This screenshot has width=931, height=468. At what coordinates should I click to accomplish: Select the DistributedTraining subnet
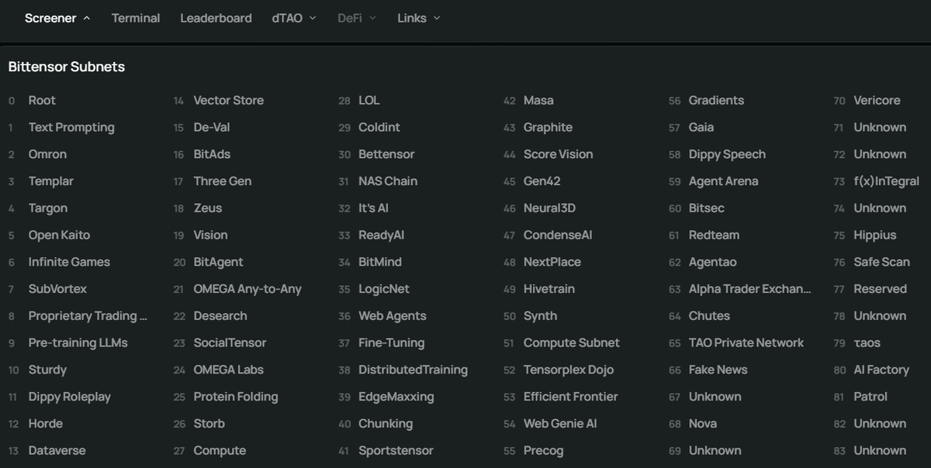(x=413, y=370)
